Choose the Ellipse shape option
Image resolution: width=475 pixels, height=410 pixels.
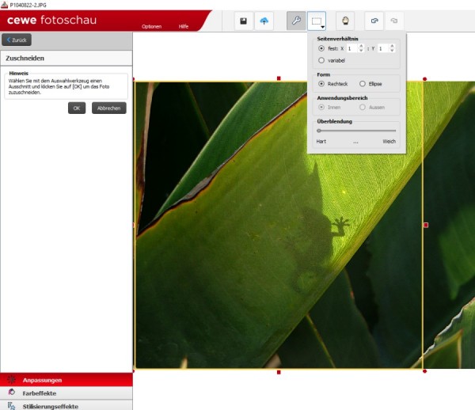point(363,83)
